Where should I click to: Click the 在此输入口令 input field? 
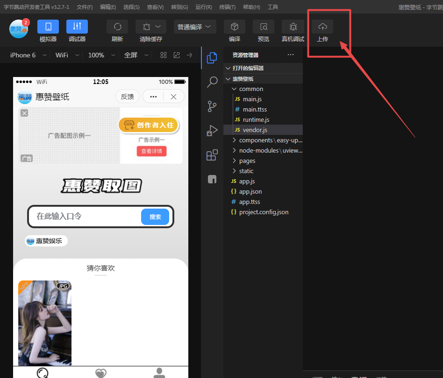tap(85, 217)
